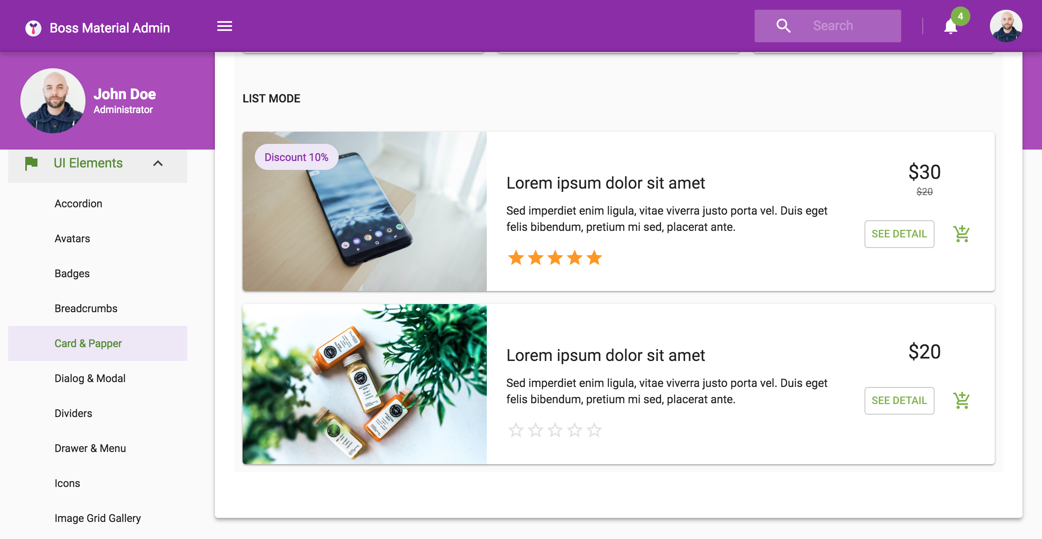Open the juice bottles product image
1042x539 pixels.
(365, 384)
